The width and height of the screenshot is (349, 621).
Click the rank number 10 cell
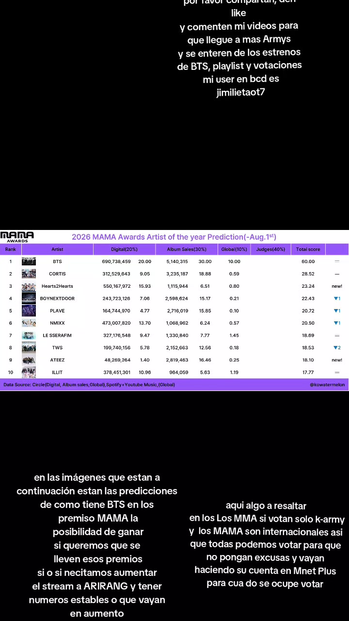pyautogui.click(x=10, y=373)
